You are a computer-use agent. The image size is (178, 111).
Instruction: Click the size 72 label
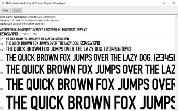(x=1, y=109)
